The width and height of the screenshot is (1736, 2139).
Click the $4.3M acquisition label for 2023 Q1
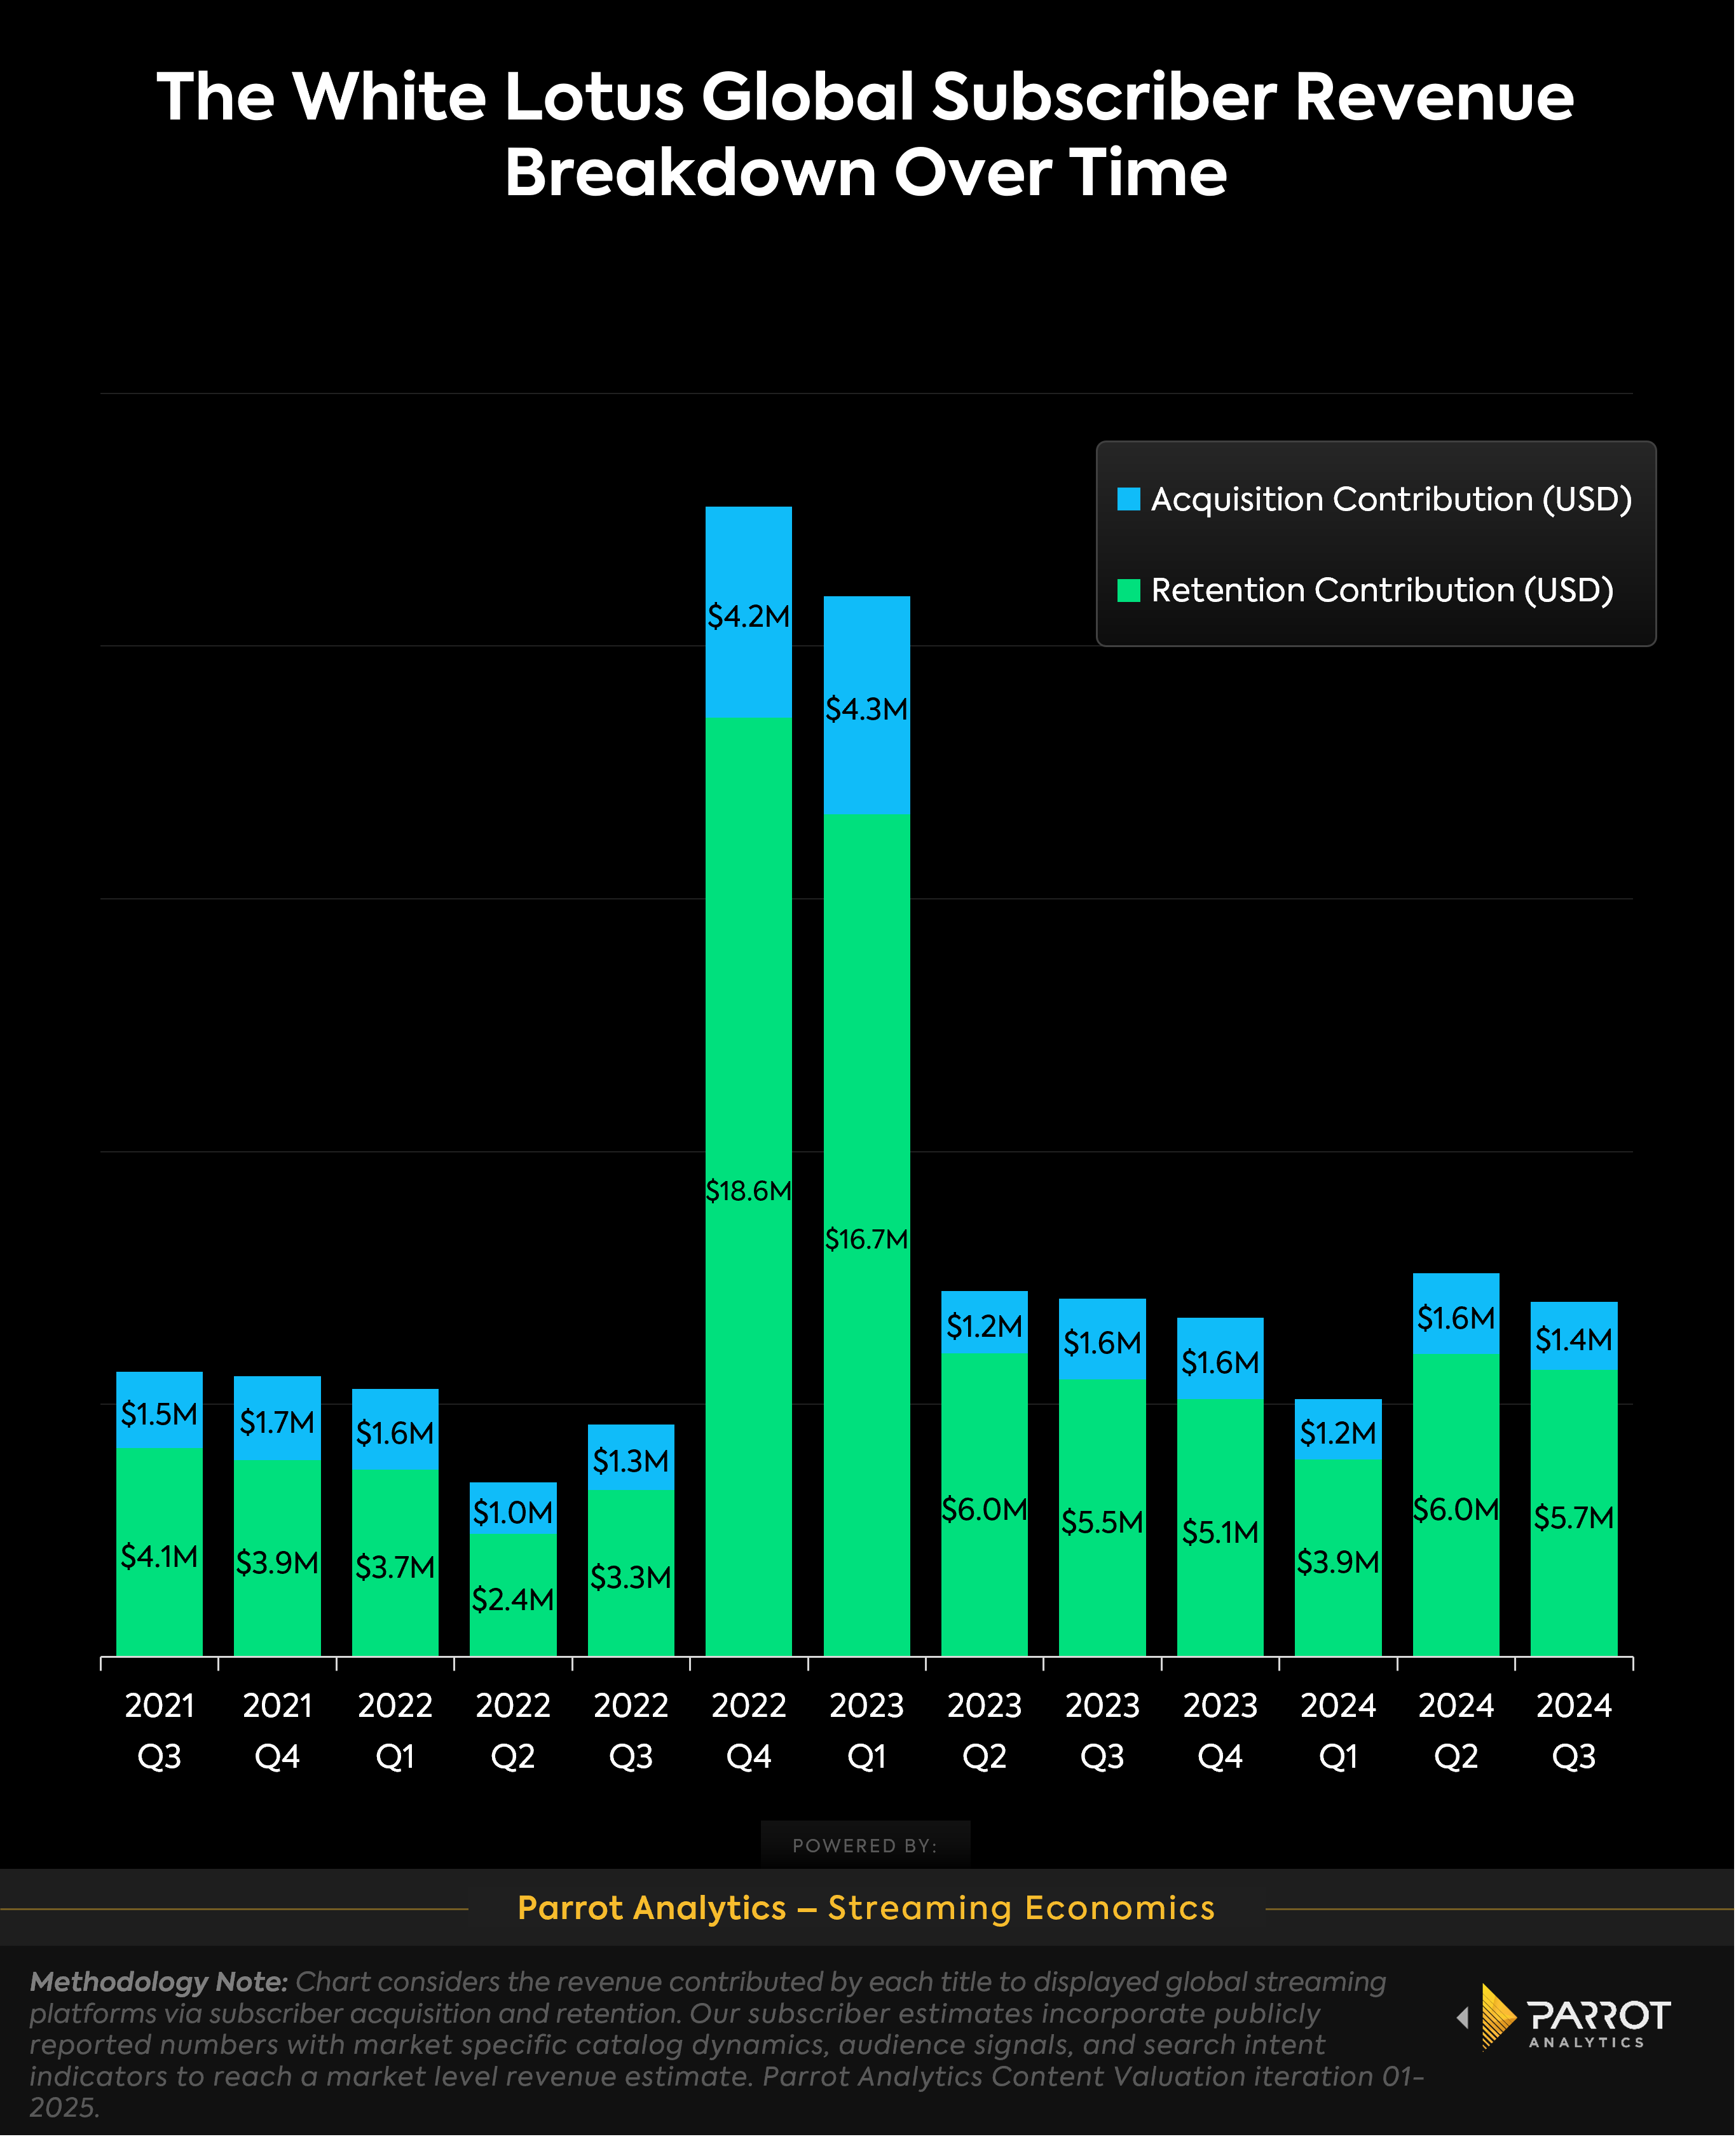click(x=866, y=709)
